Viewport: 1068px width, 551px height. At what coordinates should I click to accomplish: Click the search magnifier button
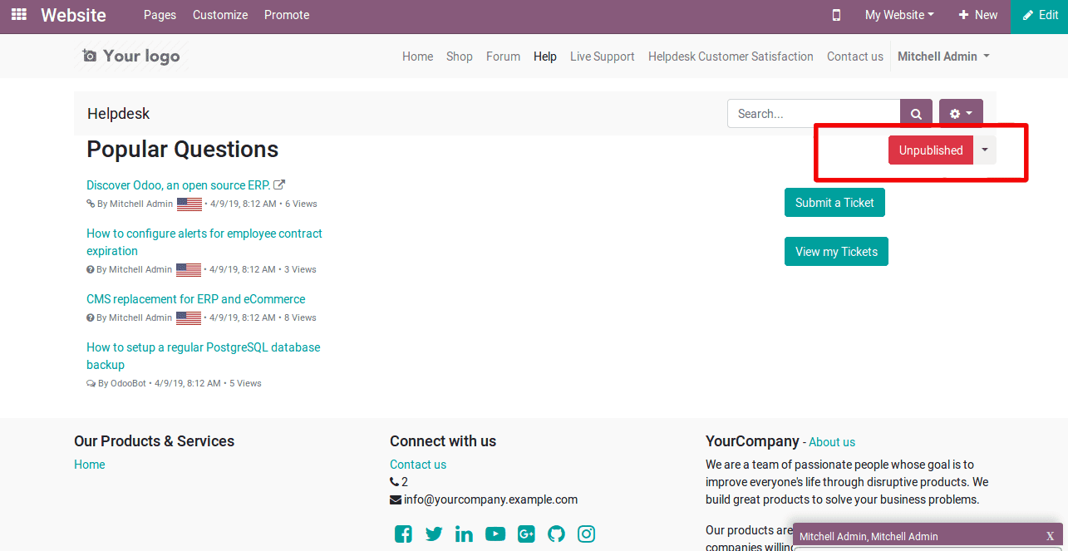(916, 114)
